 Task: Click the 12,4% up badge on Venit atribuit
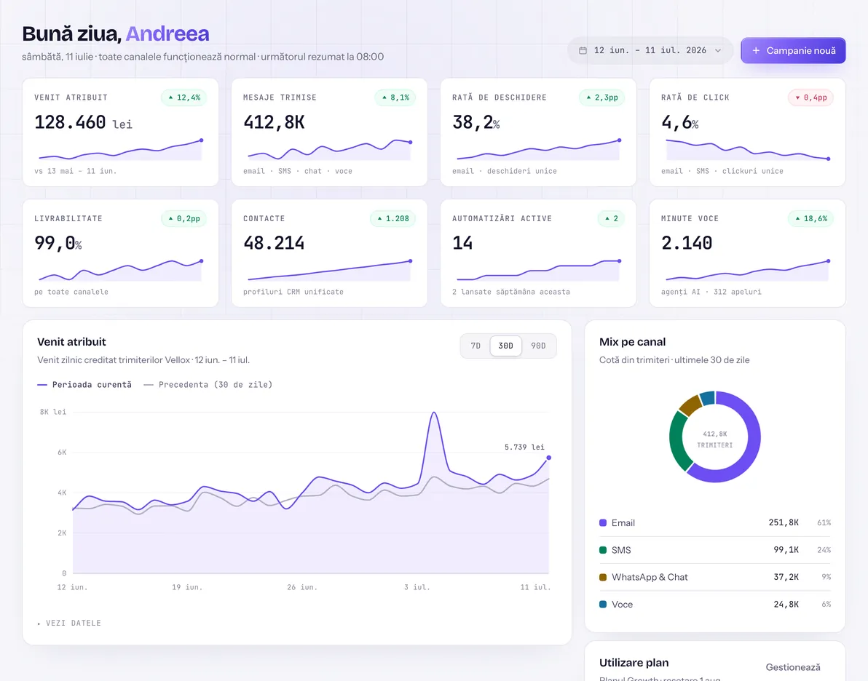[x=184, y=97]
